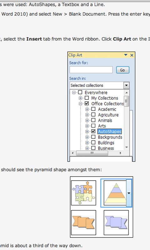Viewport: 150px width, 250px height.
Task: Open the Selected collections dropdown
Action: [x=127, y=85]
